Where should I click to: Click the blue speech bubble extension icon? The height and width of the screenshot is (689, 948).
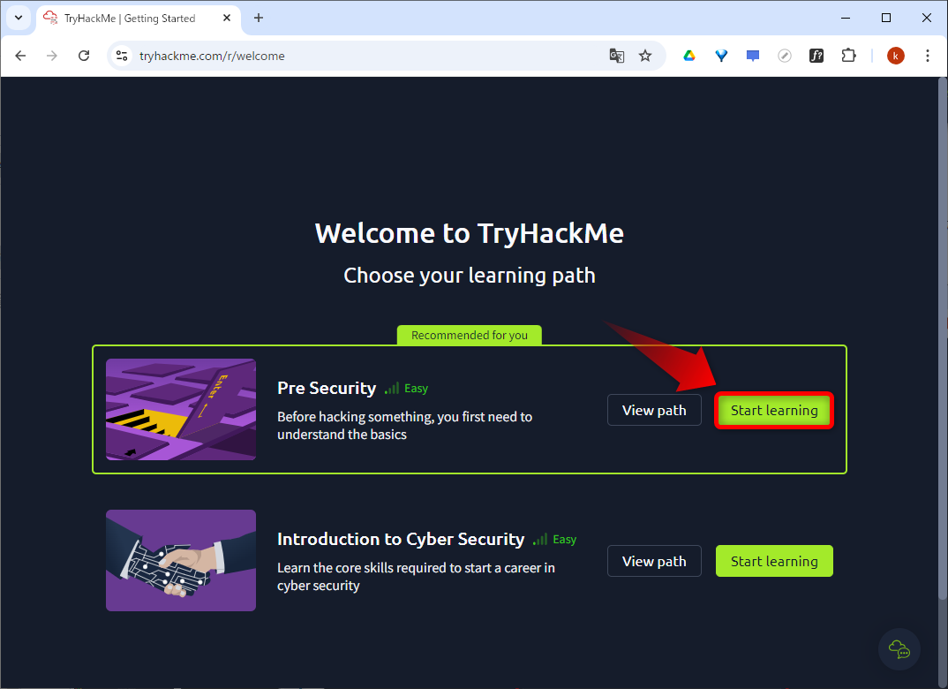coord(752,55)
